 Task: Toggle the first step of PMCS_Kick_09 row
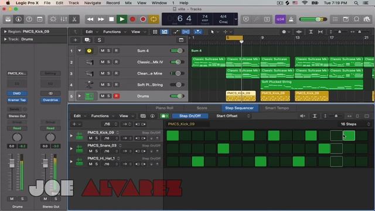click(173, 135)
